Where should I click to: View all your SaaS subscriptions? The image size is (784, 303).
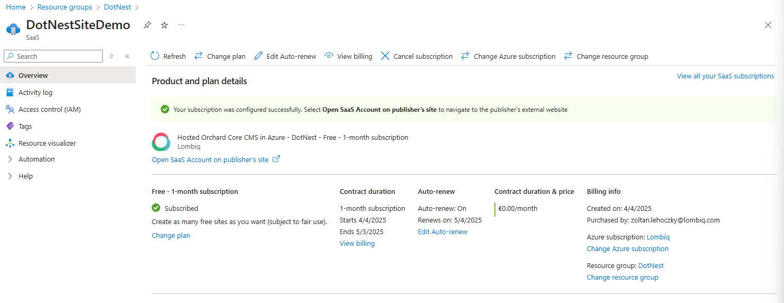tap(725, 76)
